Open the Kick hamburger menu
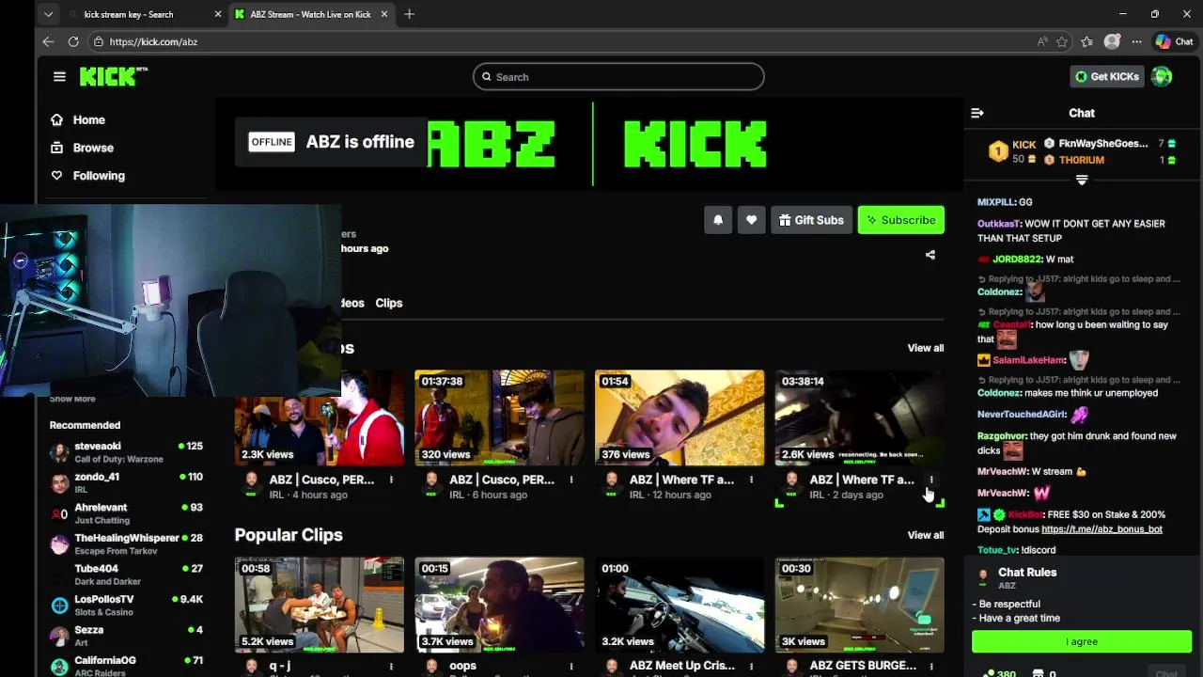Image resolution: width=1203 pixels, height=677 pixels. [59, 77]
